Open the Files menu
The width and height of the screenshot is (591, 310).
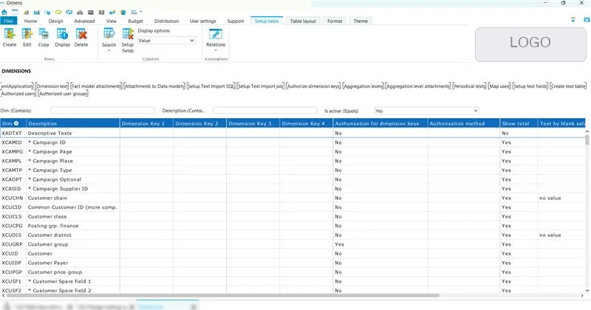click(8, 21)
